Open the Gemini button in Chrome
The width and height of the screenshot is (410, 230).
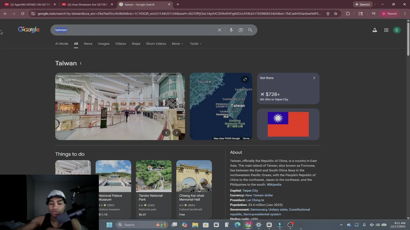[362, 4]
